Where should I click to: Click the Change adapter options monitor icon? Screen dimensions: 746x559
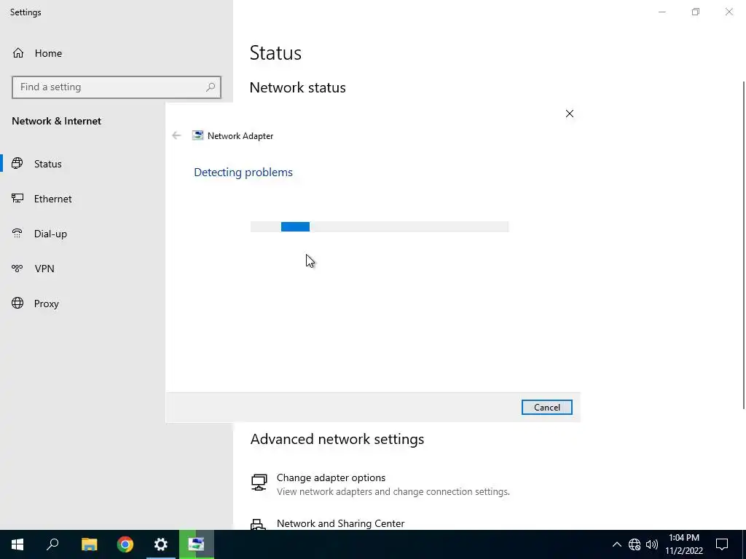click(259, 482)
